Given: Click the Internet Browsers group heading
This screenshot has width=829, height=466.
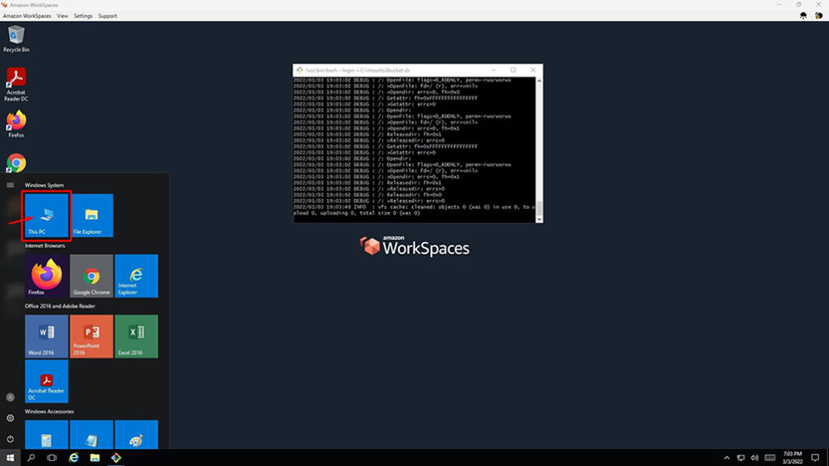Looking at the screenshot, I should coord(45,246).
